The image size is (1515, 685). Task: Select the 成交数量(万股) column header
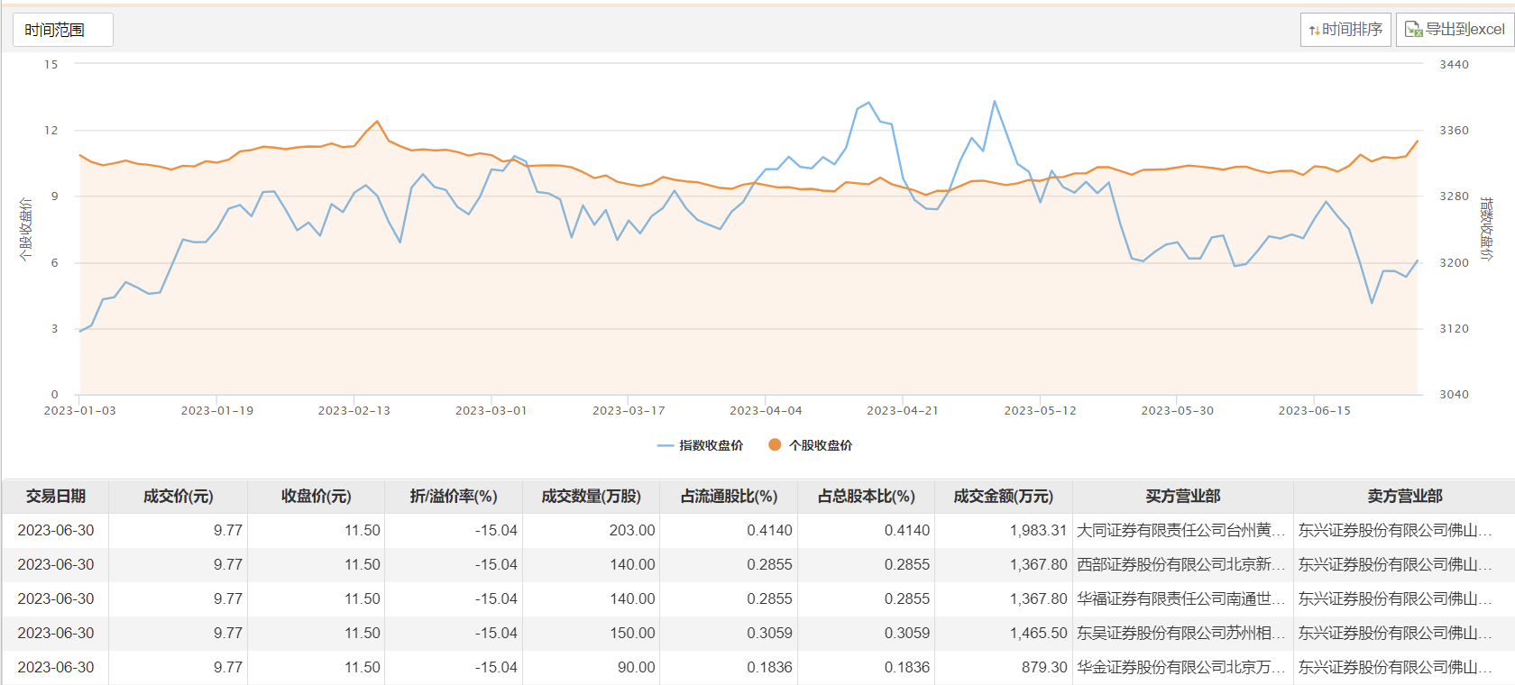point(591,497)
